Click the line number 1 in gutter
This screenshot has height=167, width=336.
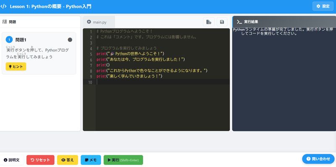[91, 32]
